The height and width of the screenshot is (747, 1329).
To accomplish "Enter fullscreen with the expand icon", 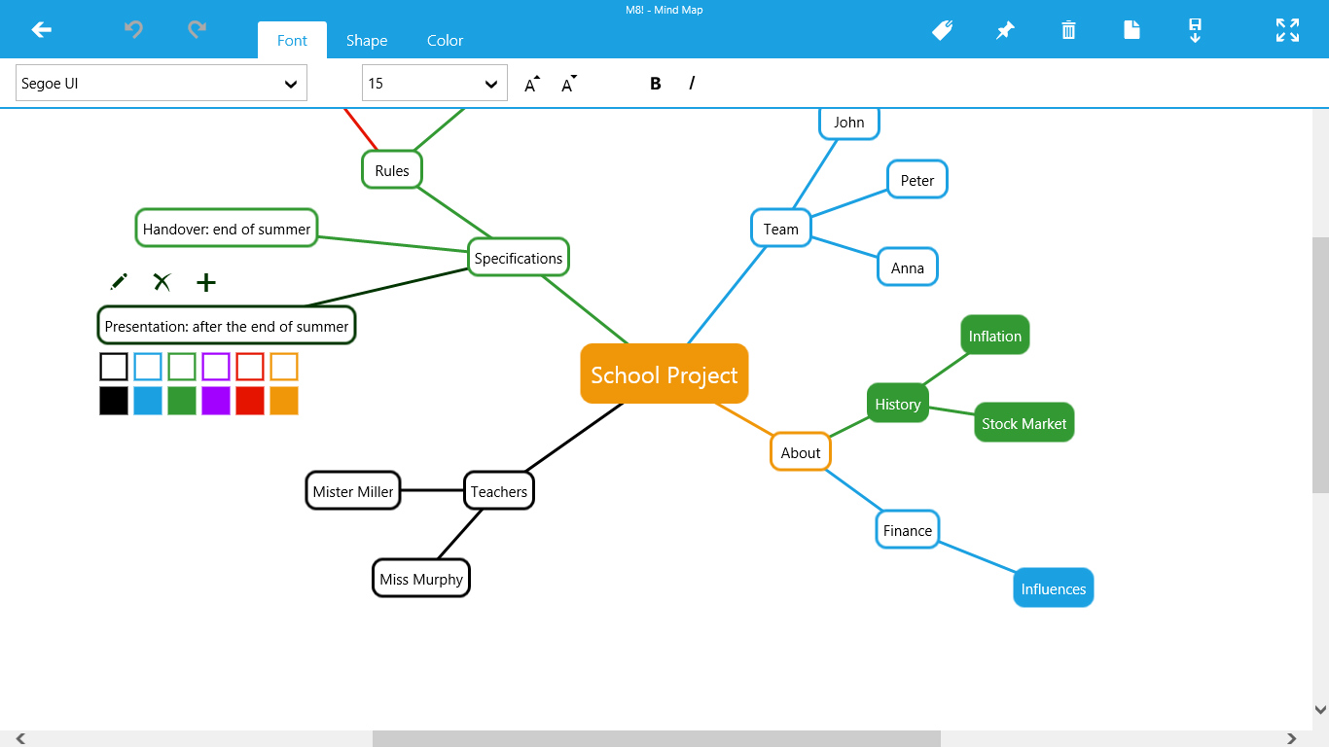I will click(x=1286, y=30).
